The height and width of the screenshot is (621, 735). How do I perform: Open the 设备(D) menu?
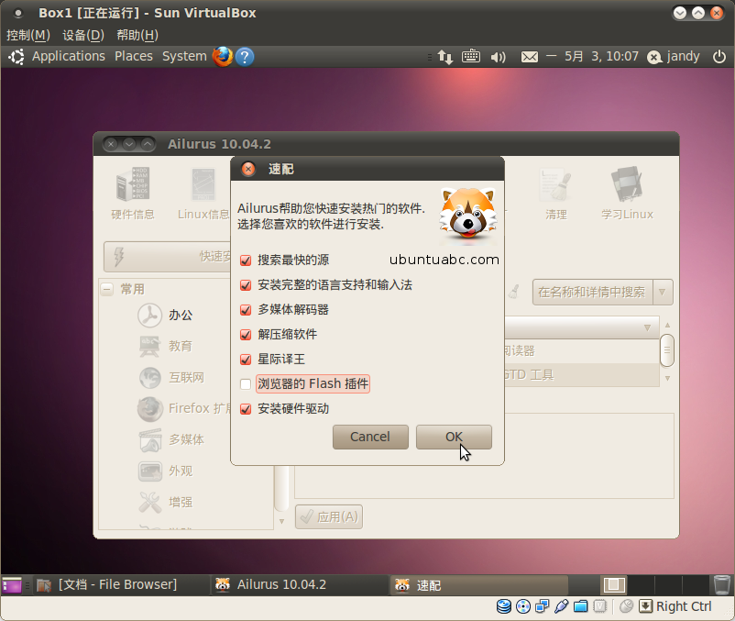point(83,35)
